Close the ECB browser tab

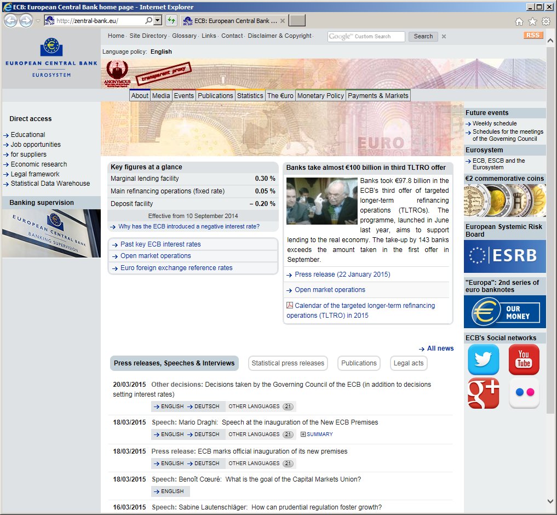pyautogui.click(x=283, y=21)
